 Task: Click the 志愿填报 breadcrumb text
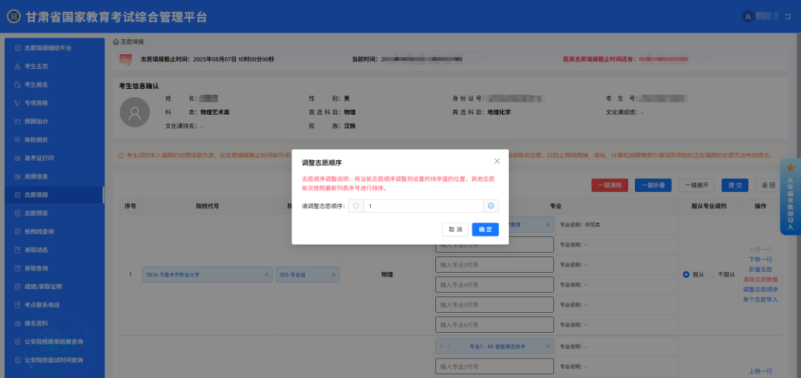click(x=132, y=42)
